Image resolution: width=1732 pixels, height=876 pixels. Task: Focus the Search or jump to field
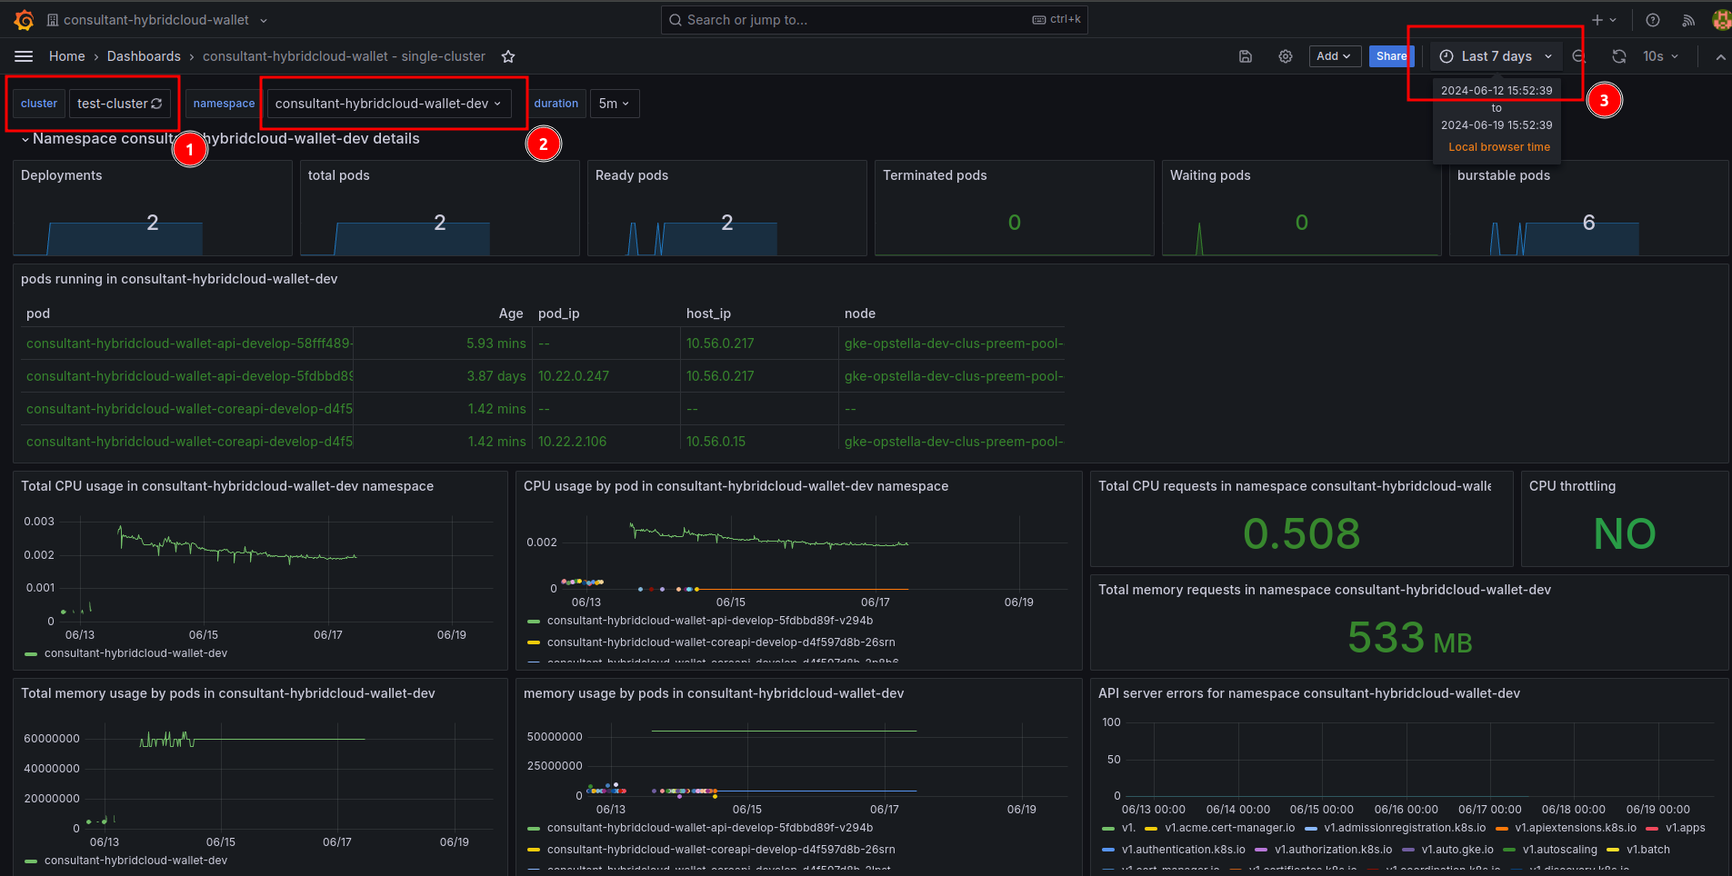coord(874,20)
